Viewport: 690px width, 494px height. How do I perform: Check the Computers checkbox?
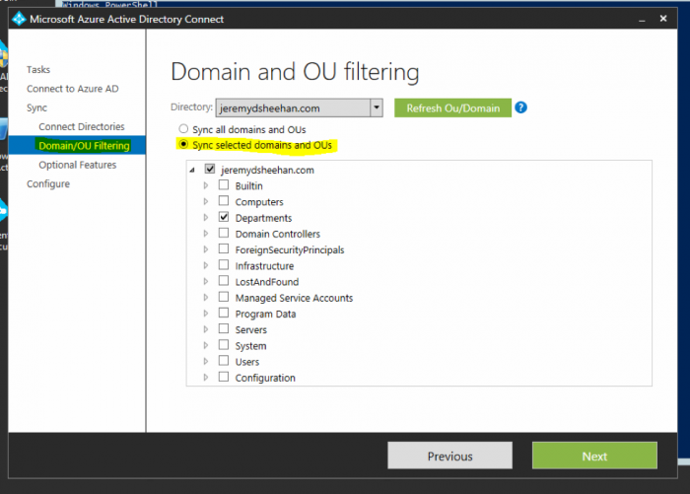(224, 201)
